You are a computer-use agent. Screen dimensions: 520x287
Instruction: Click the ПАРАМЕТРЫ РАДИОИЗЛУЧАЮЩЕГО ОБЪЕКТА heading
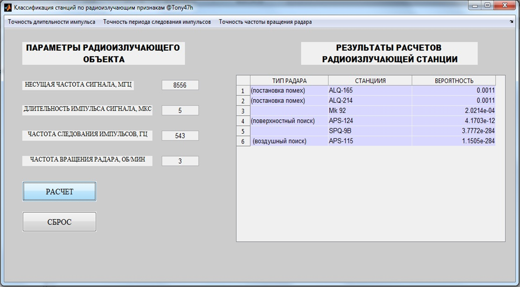(103, 53)
